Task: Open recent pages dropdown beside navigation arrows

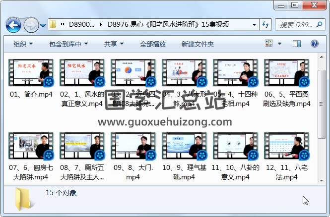Action: coord(43,25)
